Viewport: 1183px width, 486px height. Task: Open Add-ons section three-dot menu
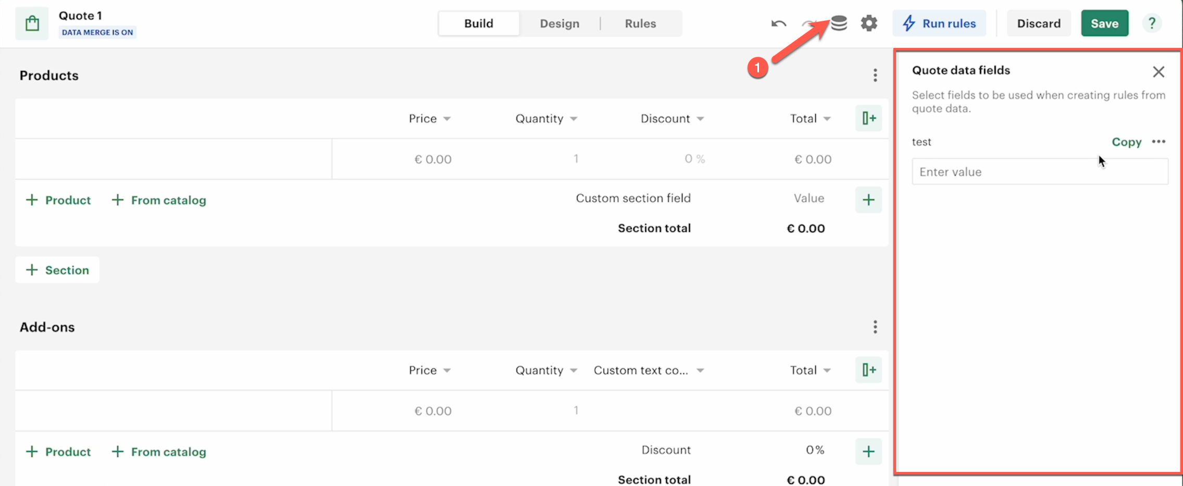pyautogui.click(x=875, y=327)
